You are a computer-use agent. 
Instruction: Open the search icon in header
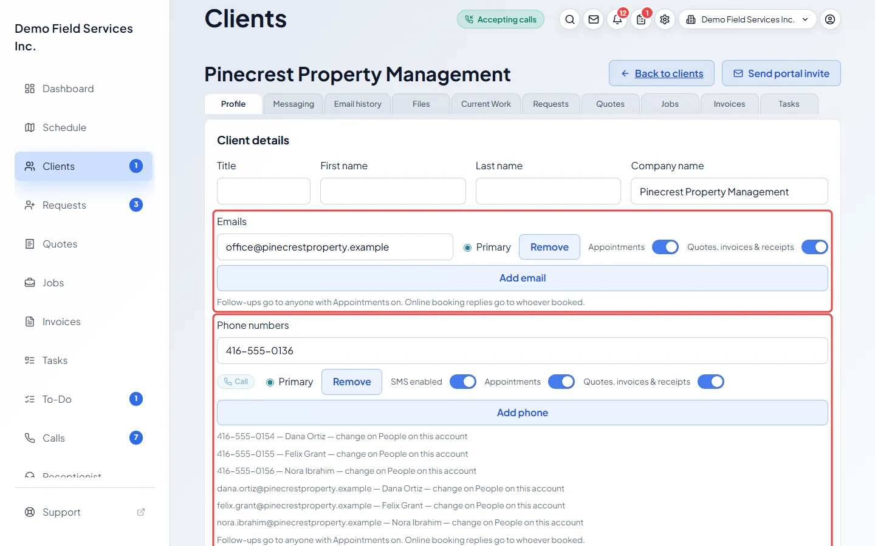pos(569,19)
